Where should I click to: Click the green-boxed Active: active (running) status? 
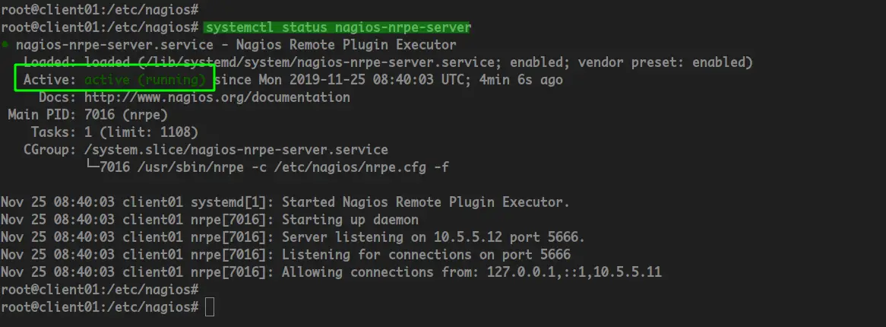point(115,78)
